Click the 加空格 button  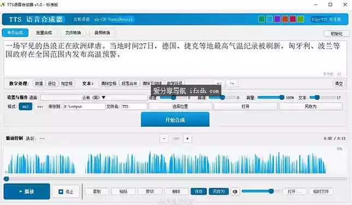pyautogui.click(x=67, y=84)
